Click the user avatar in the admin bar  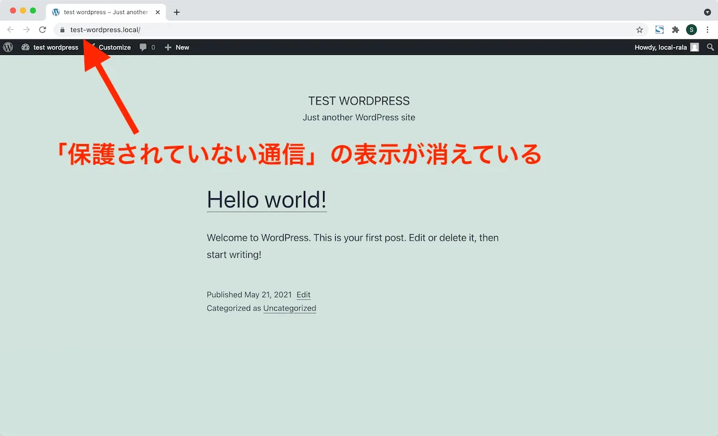click(695, 47)
